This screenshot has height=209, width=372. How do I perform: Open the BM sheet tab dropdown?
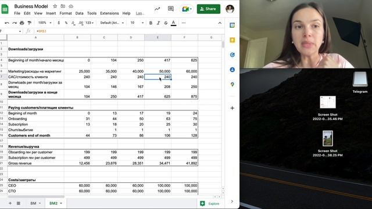[40, 203]
